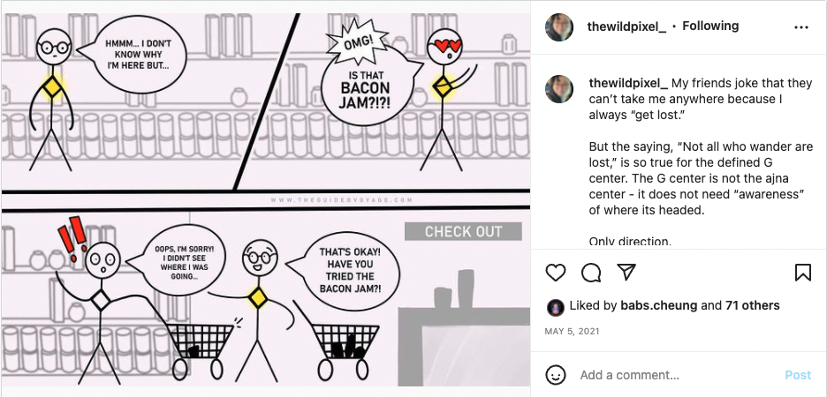The image size is (827, 397).
Task: Click thewildpixel_ avatar beside caption
Action: click(x=559, y=89)
